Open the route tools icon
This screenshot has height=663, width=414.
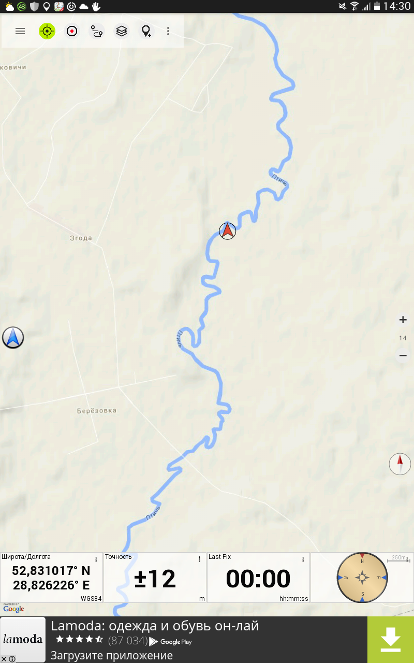tap(97, 31)
